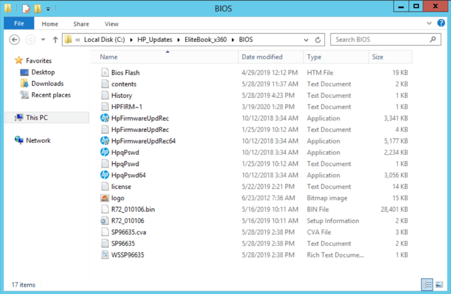The width and height of the screenshot is (451, 294).
Task: Select the contents text document icon
Action: (x=105, y=84)
